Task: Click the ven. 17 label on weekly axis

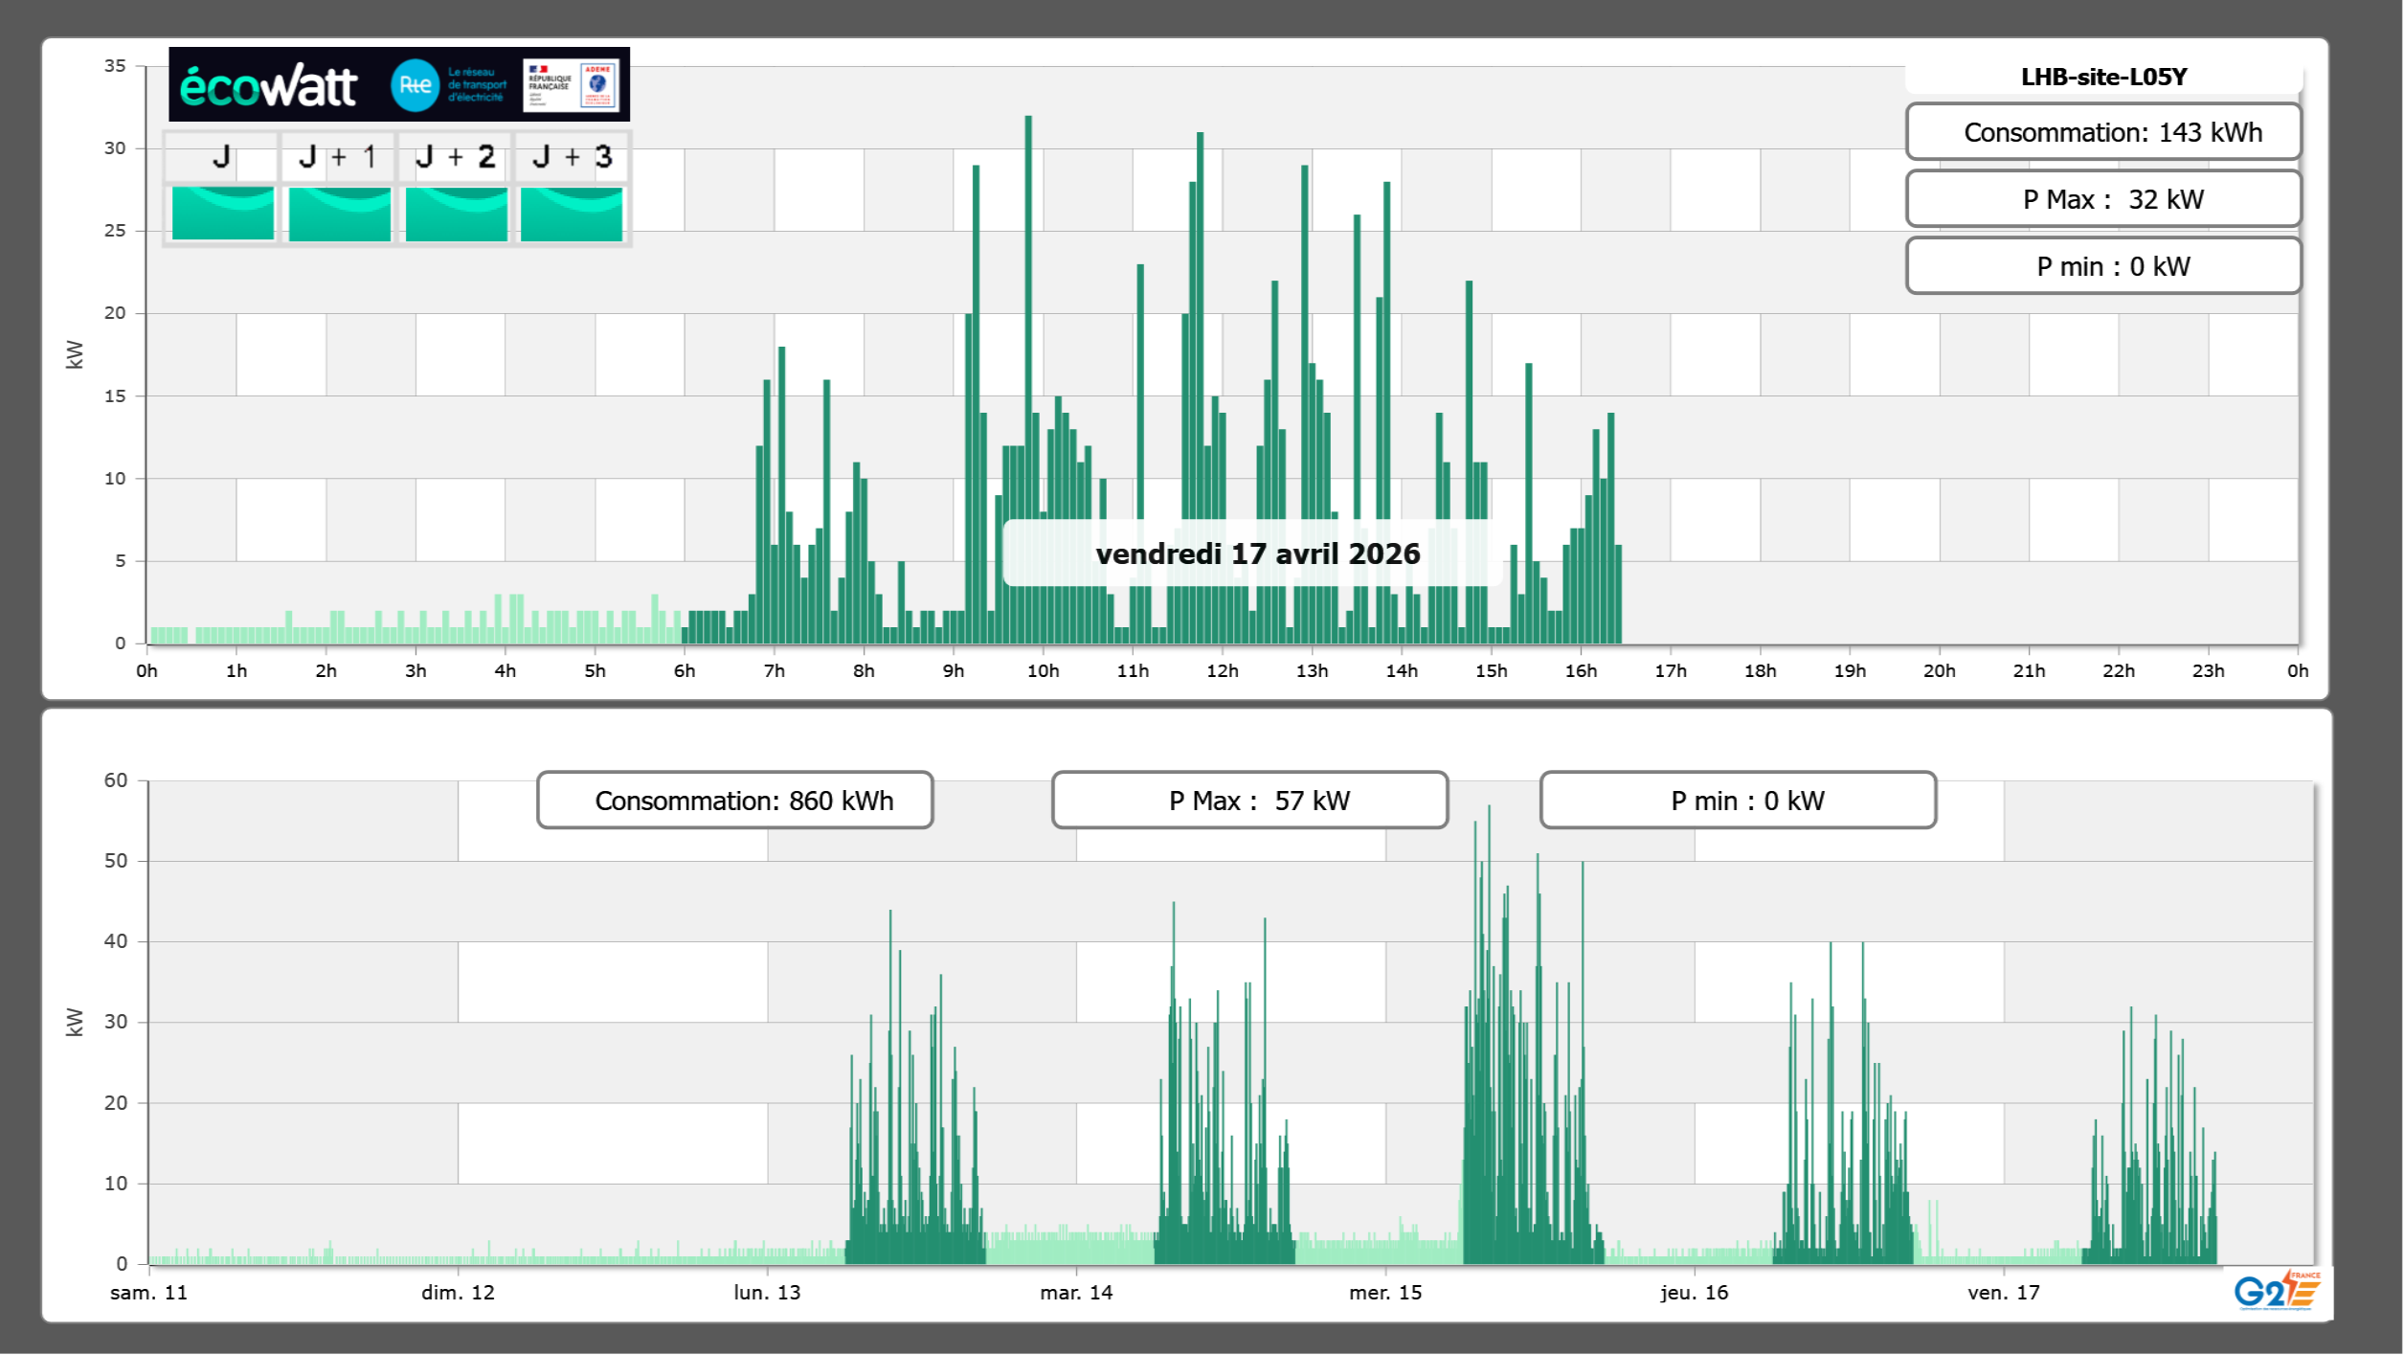Action: tap(2003, 1292)
